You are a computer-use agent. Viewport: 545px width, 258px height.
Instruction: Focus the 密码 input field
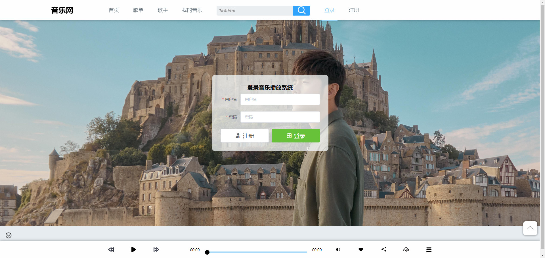[x=280, y=117]
